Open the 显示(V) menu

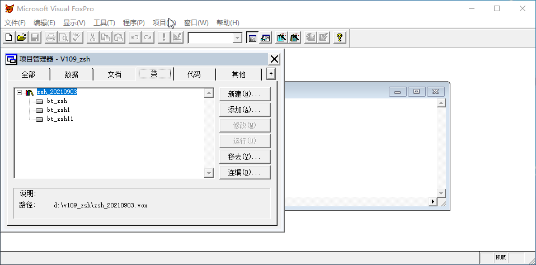(x=74, y=23)
